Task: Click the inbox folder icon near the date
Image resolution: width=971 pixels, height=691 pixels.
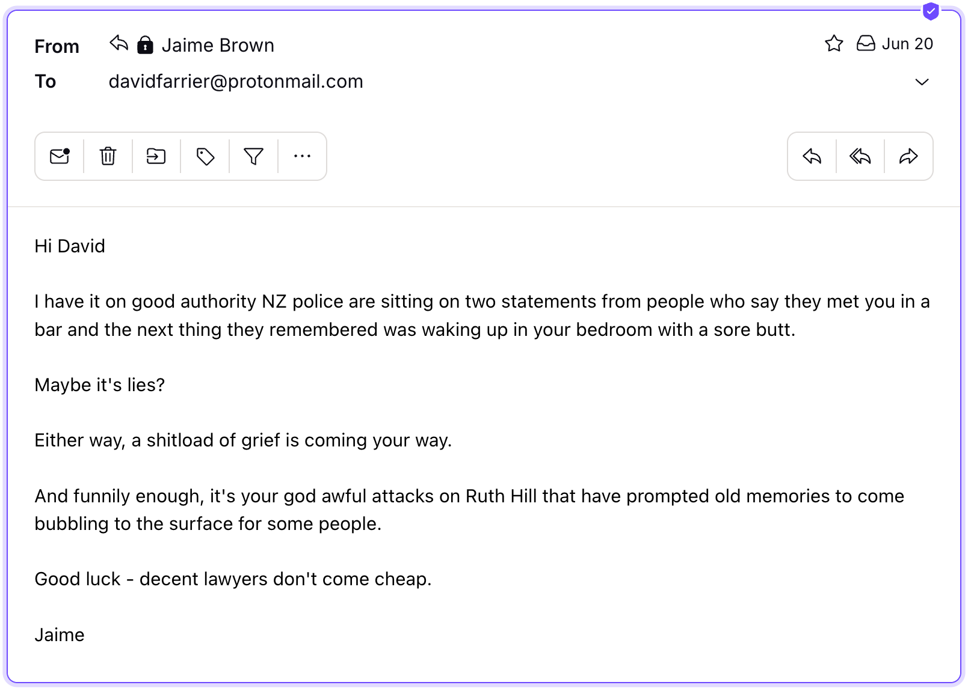Action: coord(866,43)
